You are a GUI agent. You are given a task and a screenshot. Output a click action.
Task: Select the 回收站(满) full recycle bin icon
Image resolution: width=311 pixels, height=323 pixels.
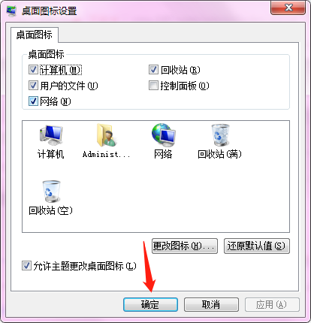220,135
